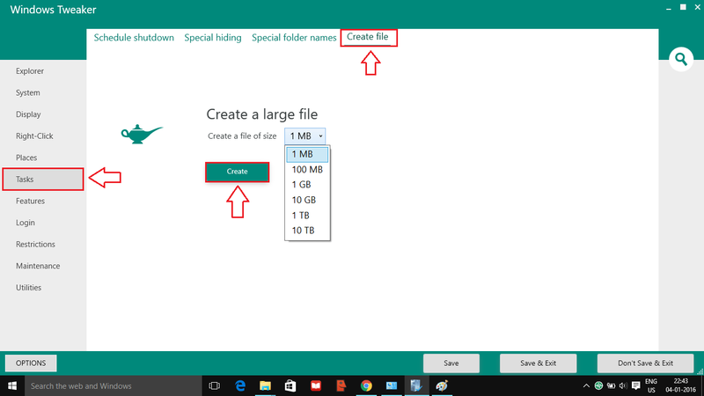Click the genie lamp logo icon
Image resolution: width=704 pixels, height=396 pixels.
coord(142,134)
